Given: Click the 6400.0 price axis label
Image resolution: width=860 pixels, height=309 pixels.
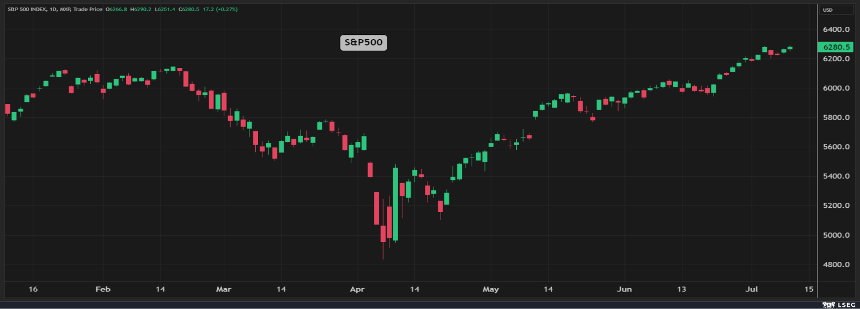Looking at the screenshot, I should coord(836,29).
